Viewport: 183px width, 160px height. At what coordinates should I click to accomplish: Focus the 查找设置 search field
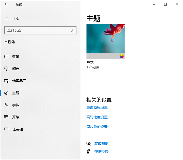(x=40, y=30)
